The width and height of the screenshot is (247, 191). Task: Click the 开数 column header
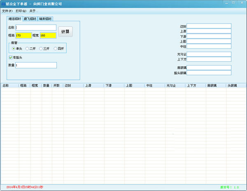tap(57, 86)
